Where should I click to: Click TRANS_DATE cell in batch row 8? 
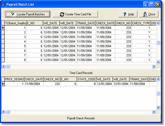86,60
